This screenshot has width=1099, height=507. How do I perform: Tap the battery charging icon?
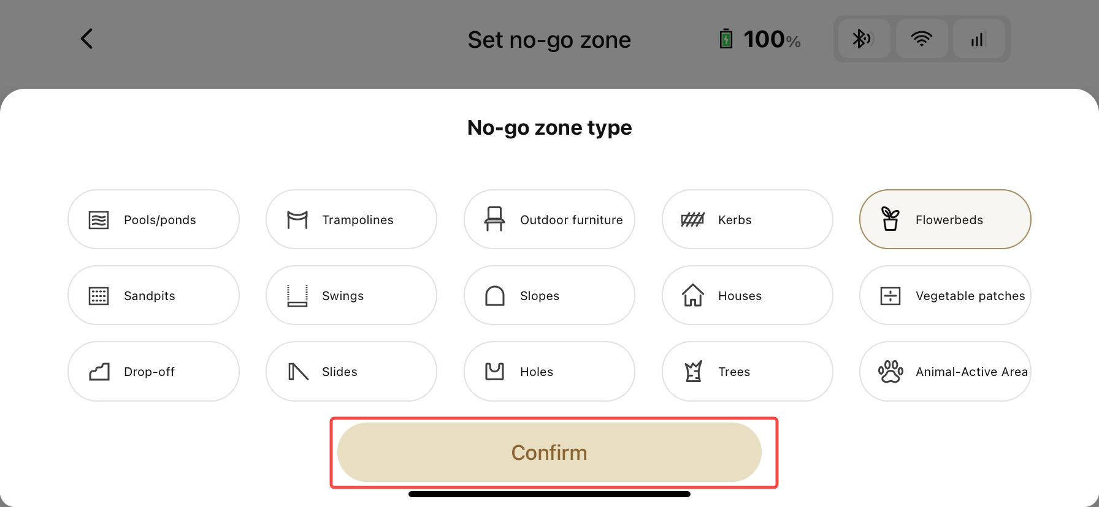point(726,39)
